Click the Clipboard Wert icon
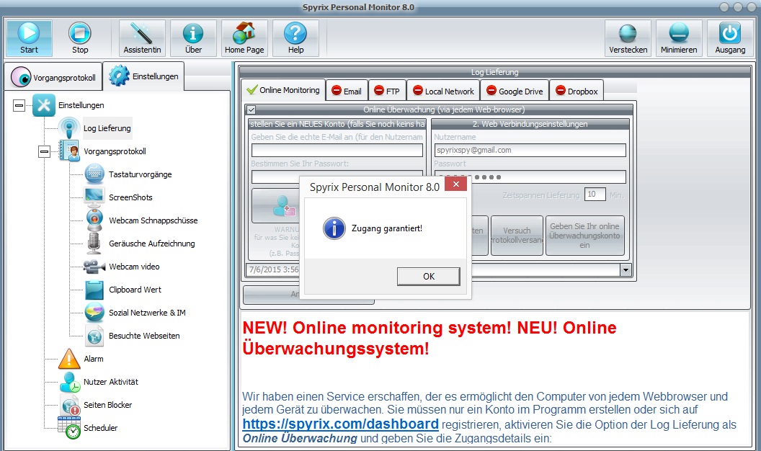The height and width of the screenshot is (451, 761). pyautogui.click(x=94, y=290)
